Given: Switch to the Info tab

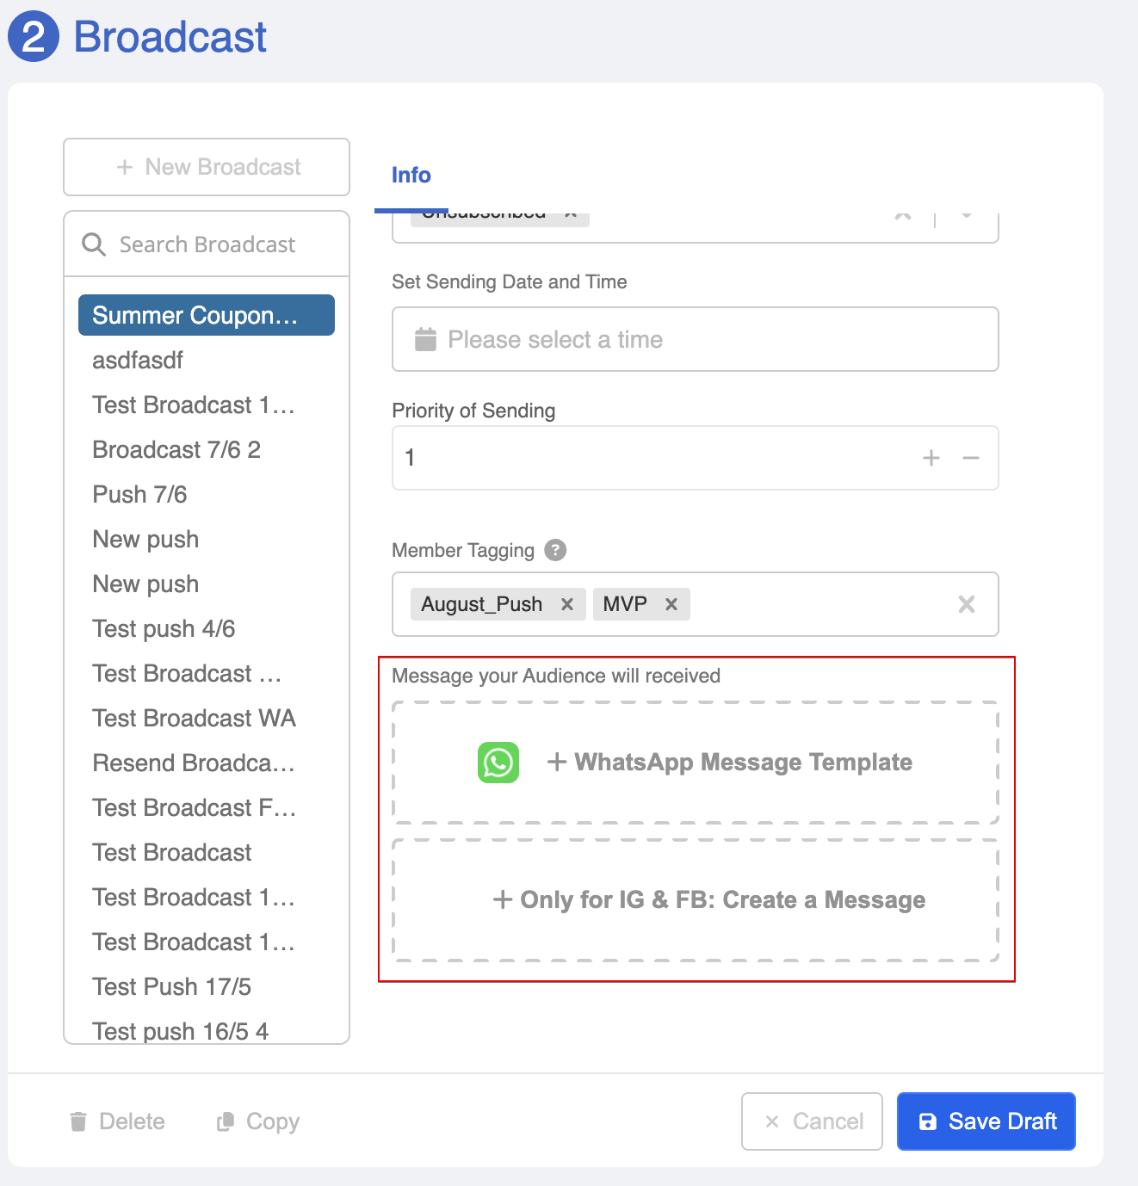Looking at the screenshot, I should (x=411, y=176).
